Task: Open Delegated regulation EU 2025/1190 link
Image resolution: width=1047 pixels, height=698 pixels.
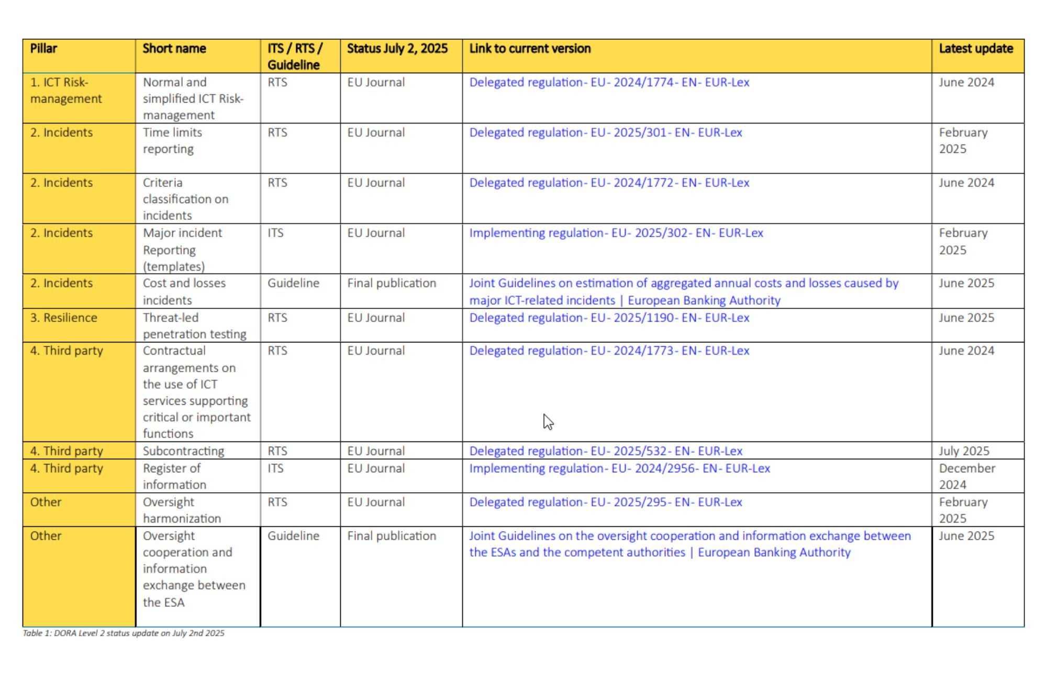Action: tap(609, 318)
